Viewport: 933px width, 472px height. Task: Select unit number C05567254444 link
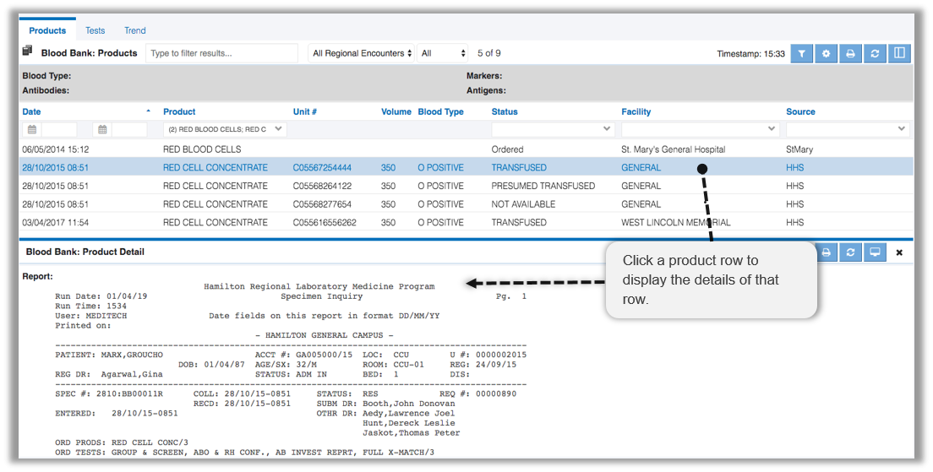point(322,168)
